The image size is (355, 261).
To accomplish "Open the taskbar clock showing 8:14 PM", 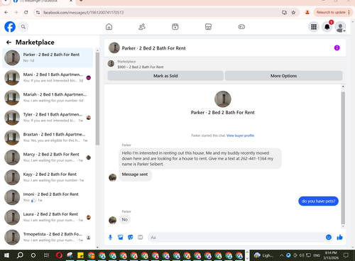I will (331, 255).
